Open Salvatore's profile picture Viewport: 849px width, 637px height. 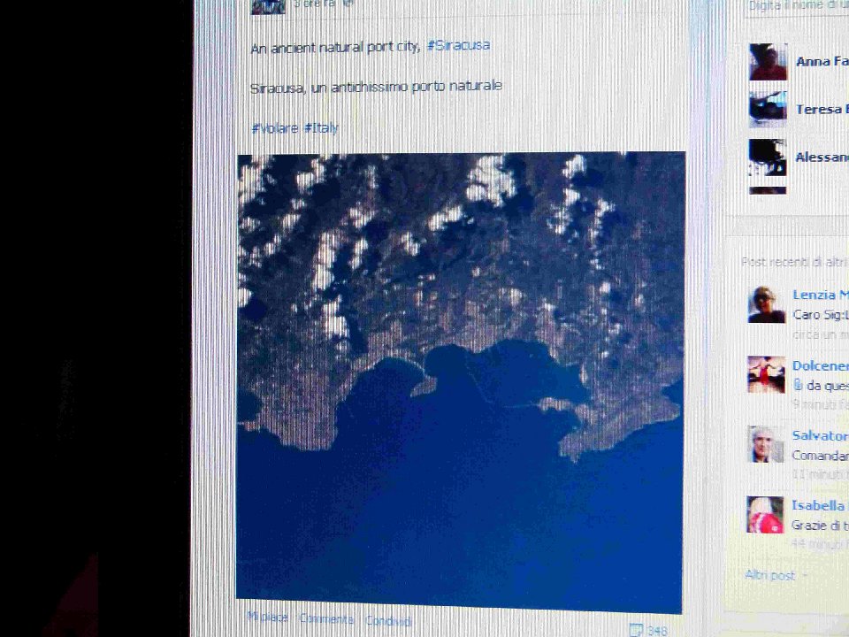click(766, 444)
